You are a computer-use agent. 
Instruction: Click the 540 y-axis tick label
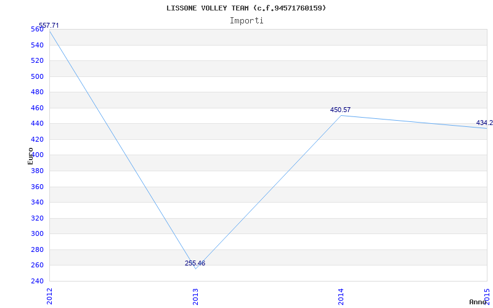[x=38, y=45]
